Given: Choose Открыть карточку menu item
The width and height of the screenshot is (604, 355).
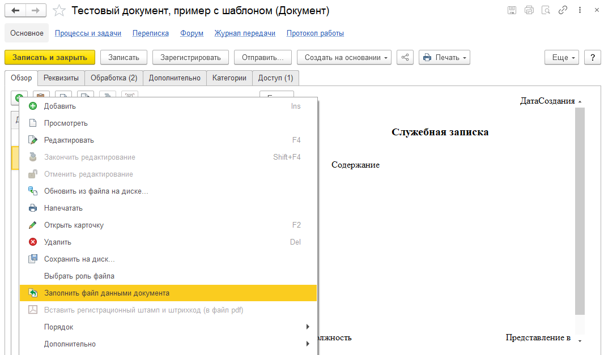Looking at the screenshot, I should 168,225.
